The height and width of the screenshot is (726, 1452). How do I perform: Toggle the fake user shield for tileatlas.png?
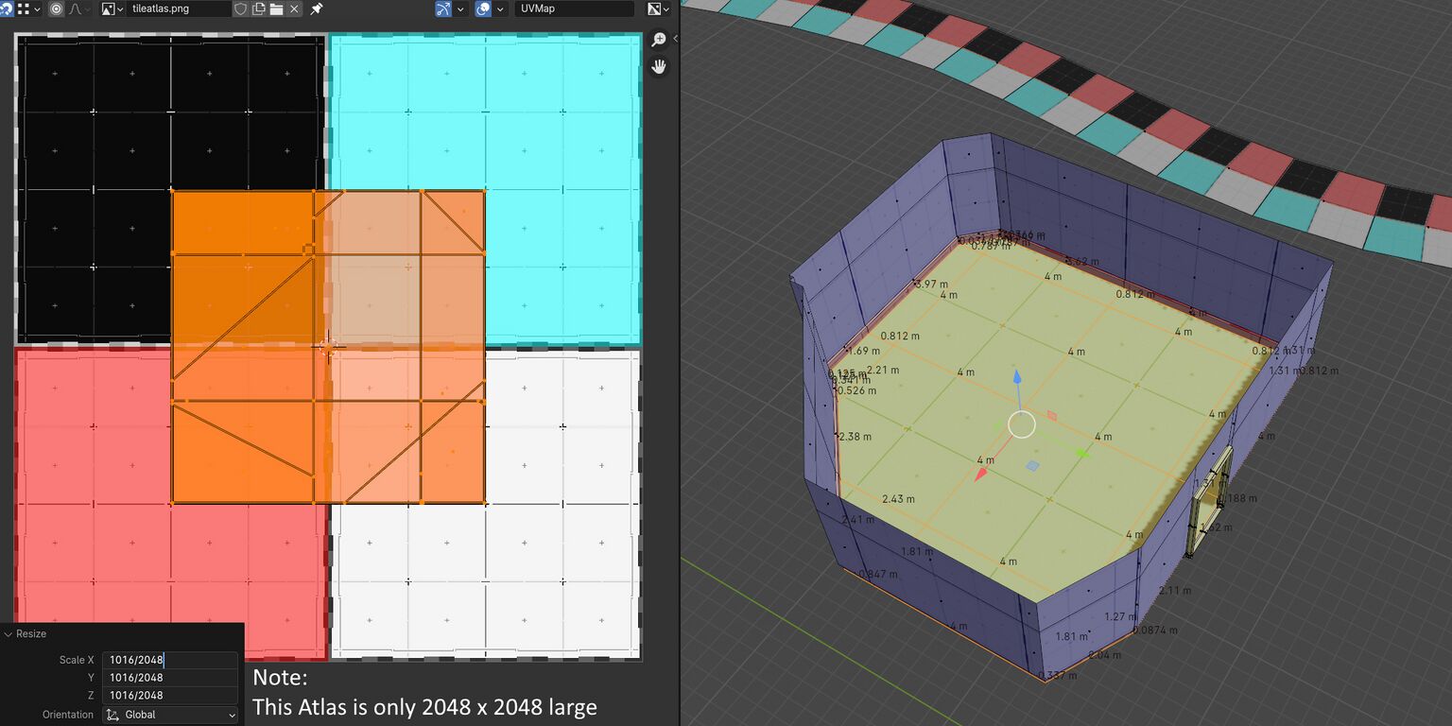tap(241, 9)
